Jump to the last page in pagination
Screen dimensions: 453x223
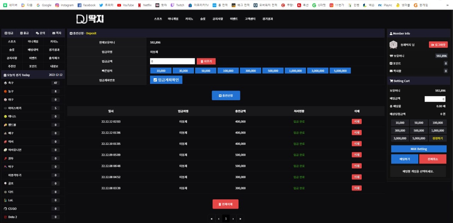[x=241, y=219]
